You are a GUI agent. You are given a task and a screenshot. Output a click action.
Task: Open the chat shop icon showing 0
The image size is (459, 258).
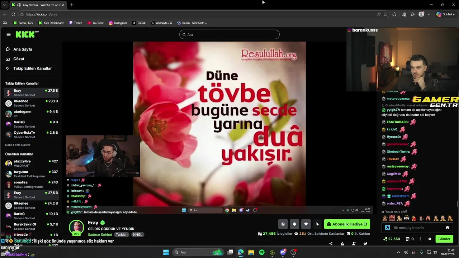410,239
